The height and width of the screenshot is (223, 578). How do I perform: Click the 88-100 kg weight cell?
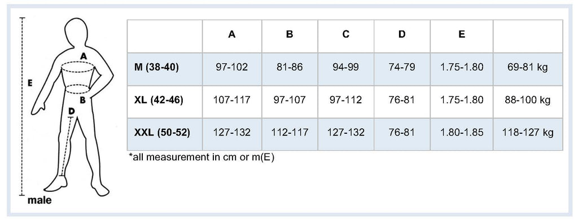pyautogui.click(x=528, y=100)
